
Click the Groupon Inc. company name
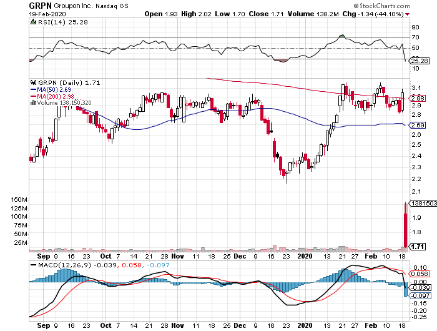73,6
